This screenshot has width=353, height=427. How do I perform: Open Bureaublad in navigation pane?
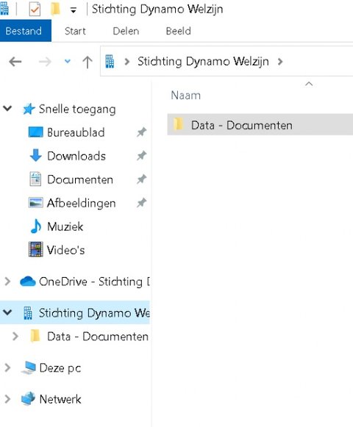coord(76,132)
